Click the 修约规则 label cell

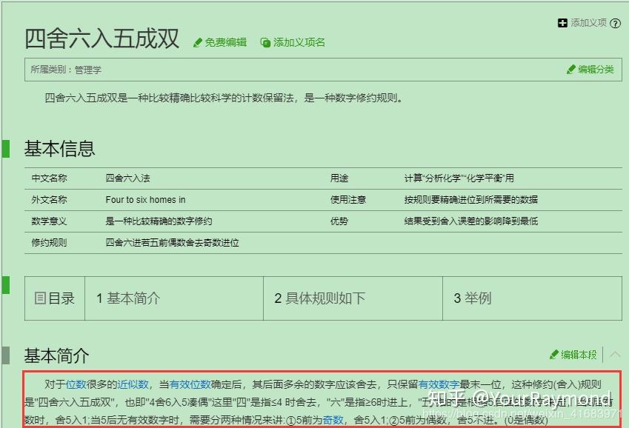(49, 243)
